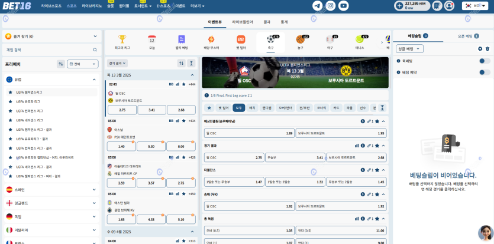The image size is (494, 244).
Task: Toggle the 베팅 예약 switch
Action: pyautogui.click(x=485, y=72)
